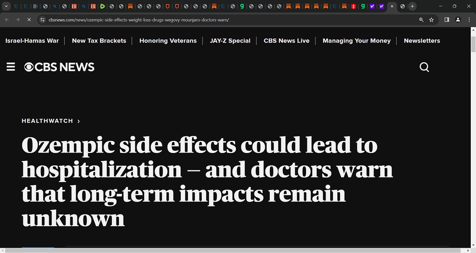Open the CBS News Live link
The width and height of the screenshot is (476, 253).
(286, 41)
